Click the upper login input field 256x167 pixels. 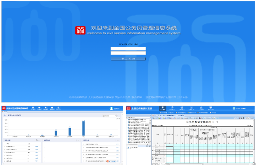pyautogui.click(x=128, y=48)
